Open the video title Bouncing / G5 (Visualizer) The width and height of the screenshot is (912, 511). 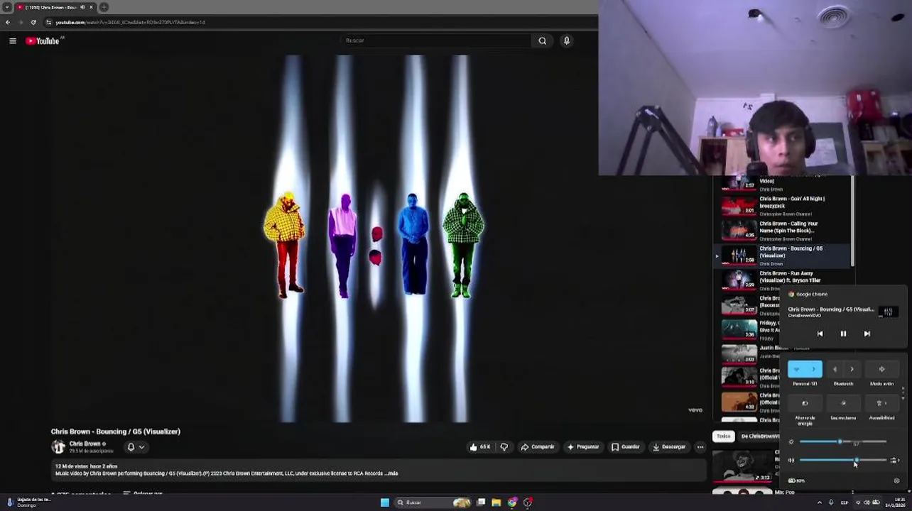116,432
